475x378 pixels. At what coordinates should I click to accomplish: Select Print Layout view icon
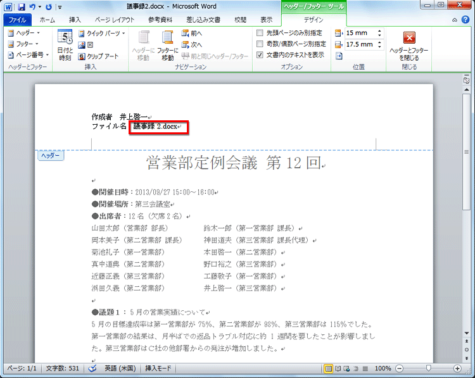pyautogui.click(x=328, y=369)
